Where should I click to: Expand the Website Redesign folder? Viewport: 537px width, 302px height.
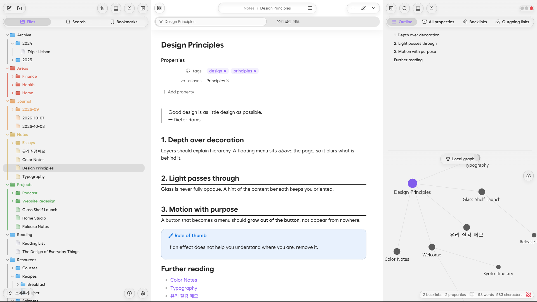tap(13, 201)
